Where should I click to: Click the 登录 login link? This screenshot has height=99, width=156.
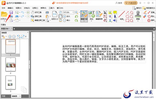pyautogui.click(x=119, y=3)
